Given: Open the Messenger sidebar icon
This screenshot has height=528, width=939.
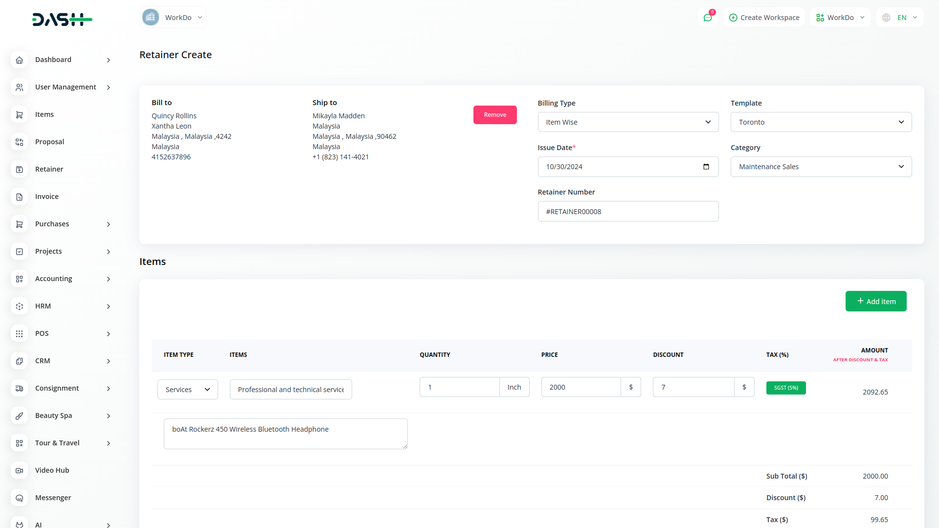Looking at the screenshot, I should coord(20,498).
